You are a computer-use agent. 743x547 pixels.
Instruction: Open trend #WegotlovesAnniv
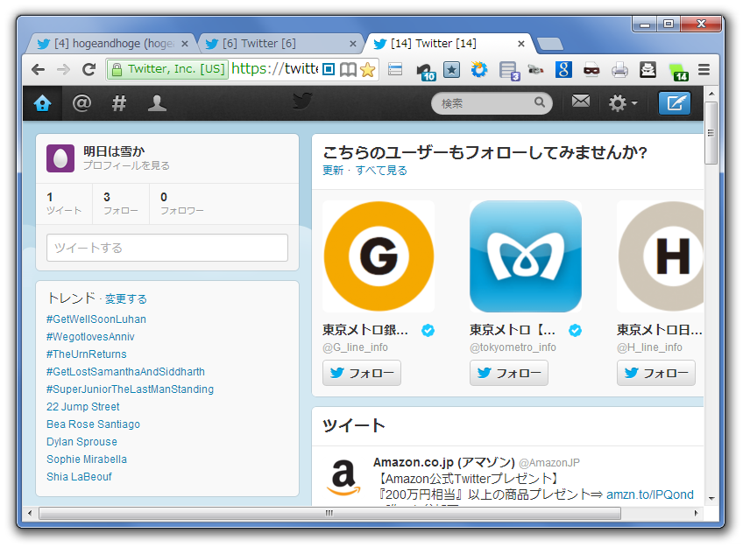[x=90, y=337]
